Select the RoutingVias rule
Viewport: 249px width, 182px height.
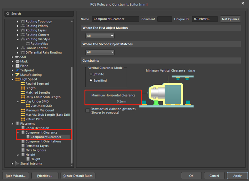pyautogui.click(x=39, y=43)
